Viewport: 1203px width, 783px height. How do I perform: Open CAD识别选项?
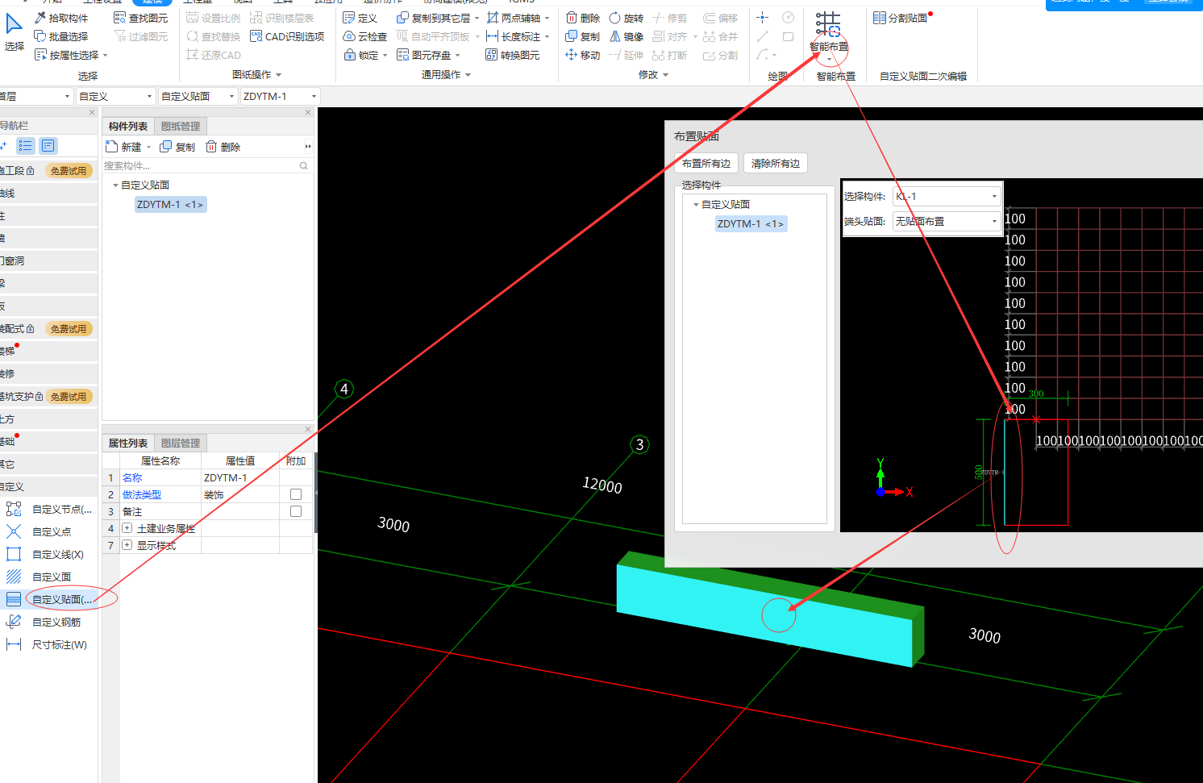click(x=287, y=36)
